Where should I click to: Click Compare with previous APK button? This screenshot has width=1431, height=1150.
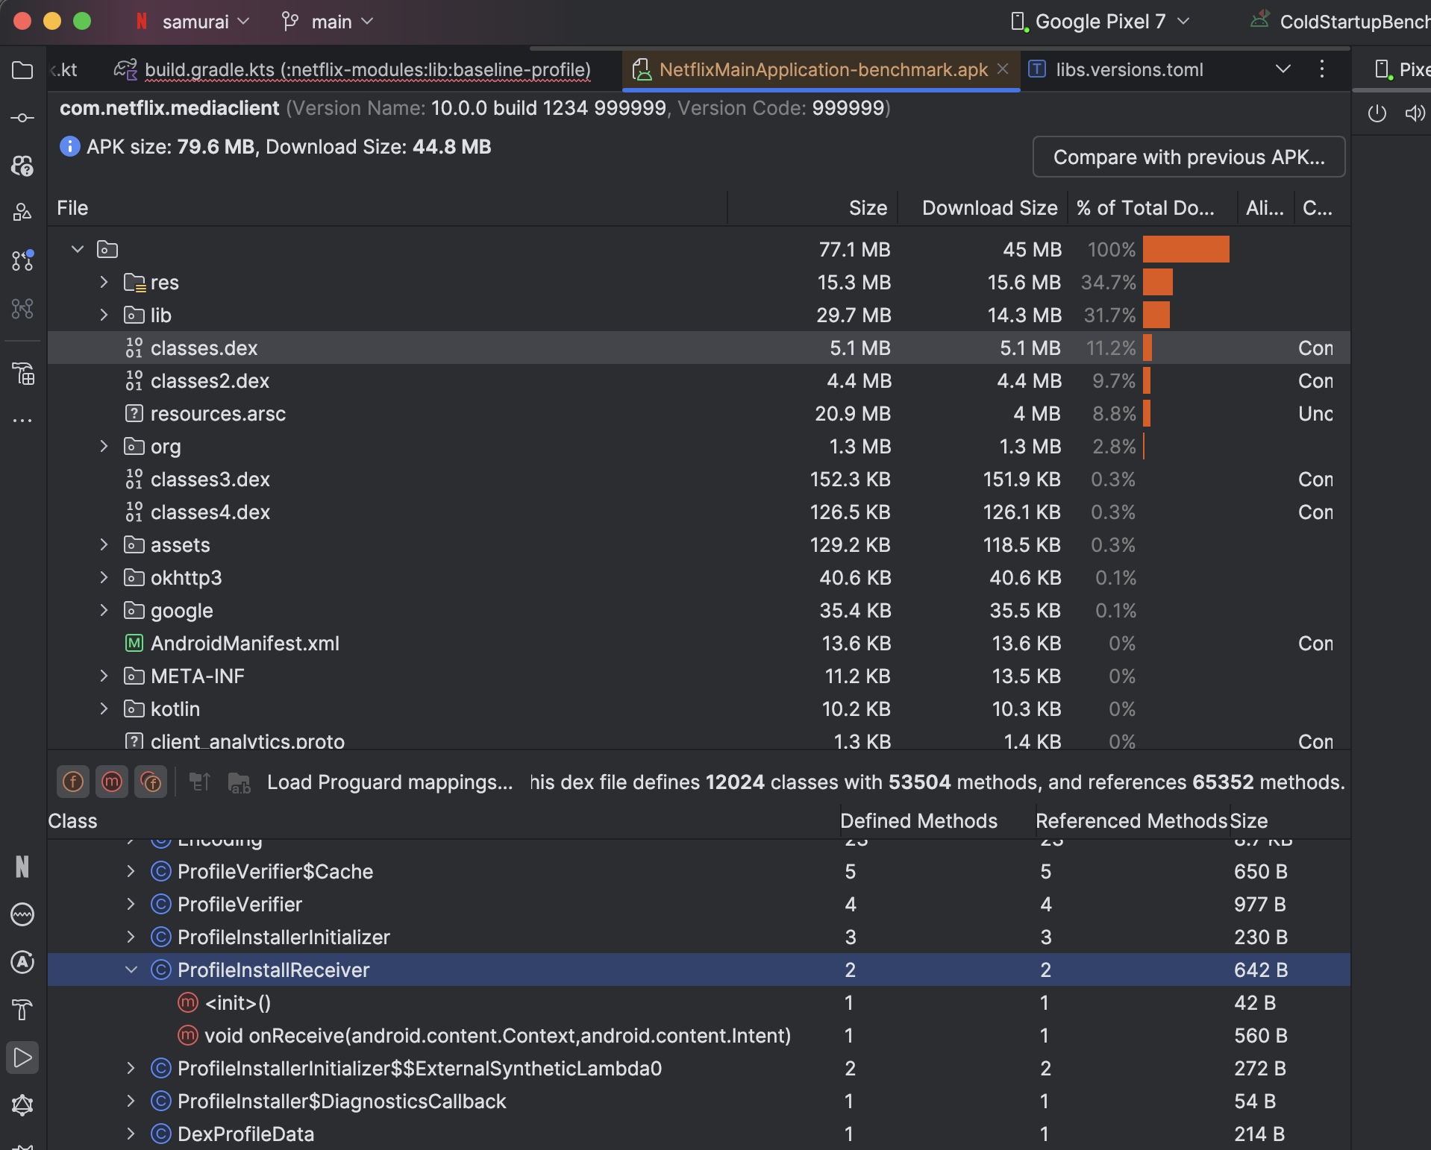coord(1188,157)
